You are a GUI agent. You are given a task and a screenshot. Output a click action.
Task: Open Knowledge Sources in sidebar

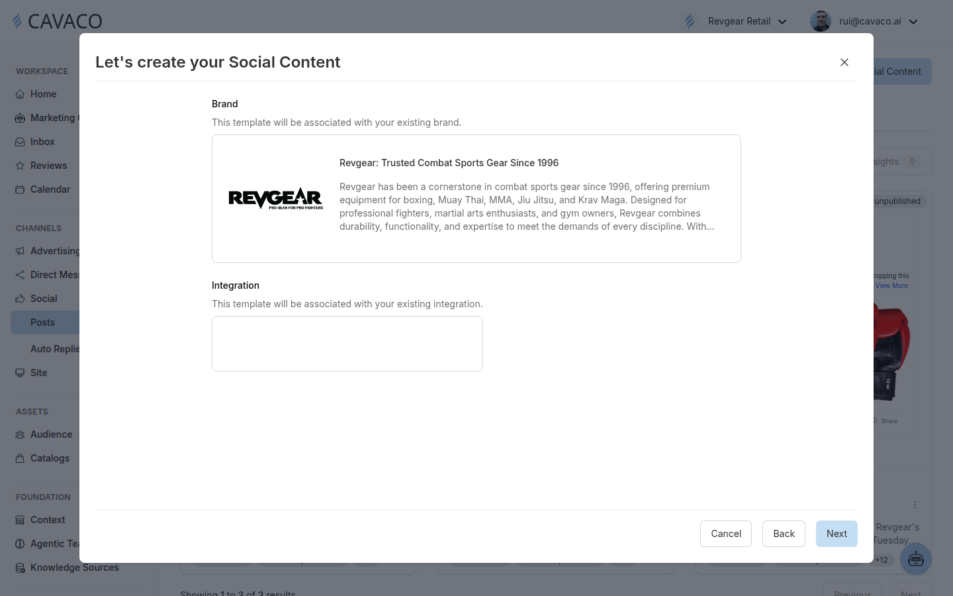74,568
